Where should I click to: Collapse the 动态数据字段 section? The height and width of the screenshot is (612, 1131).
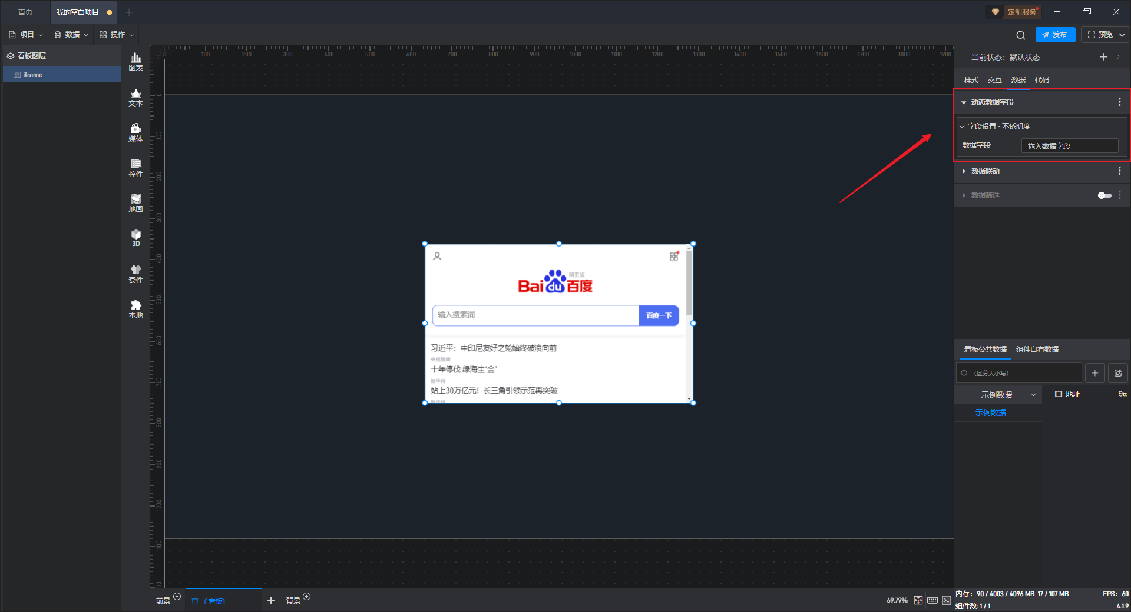coord(964,102)
